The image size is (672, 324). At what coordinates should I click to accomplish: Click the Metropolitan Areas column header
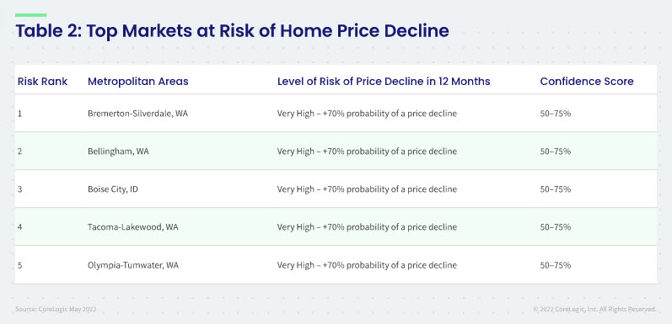pyautogui.click(x=138, y=82)
